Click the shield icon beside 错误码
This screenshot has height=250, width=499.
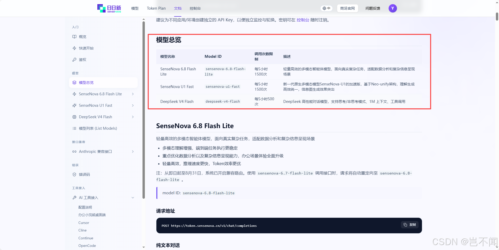74,174
